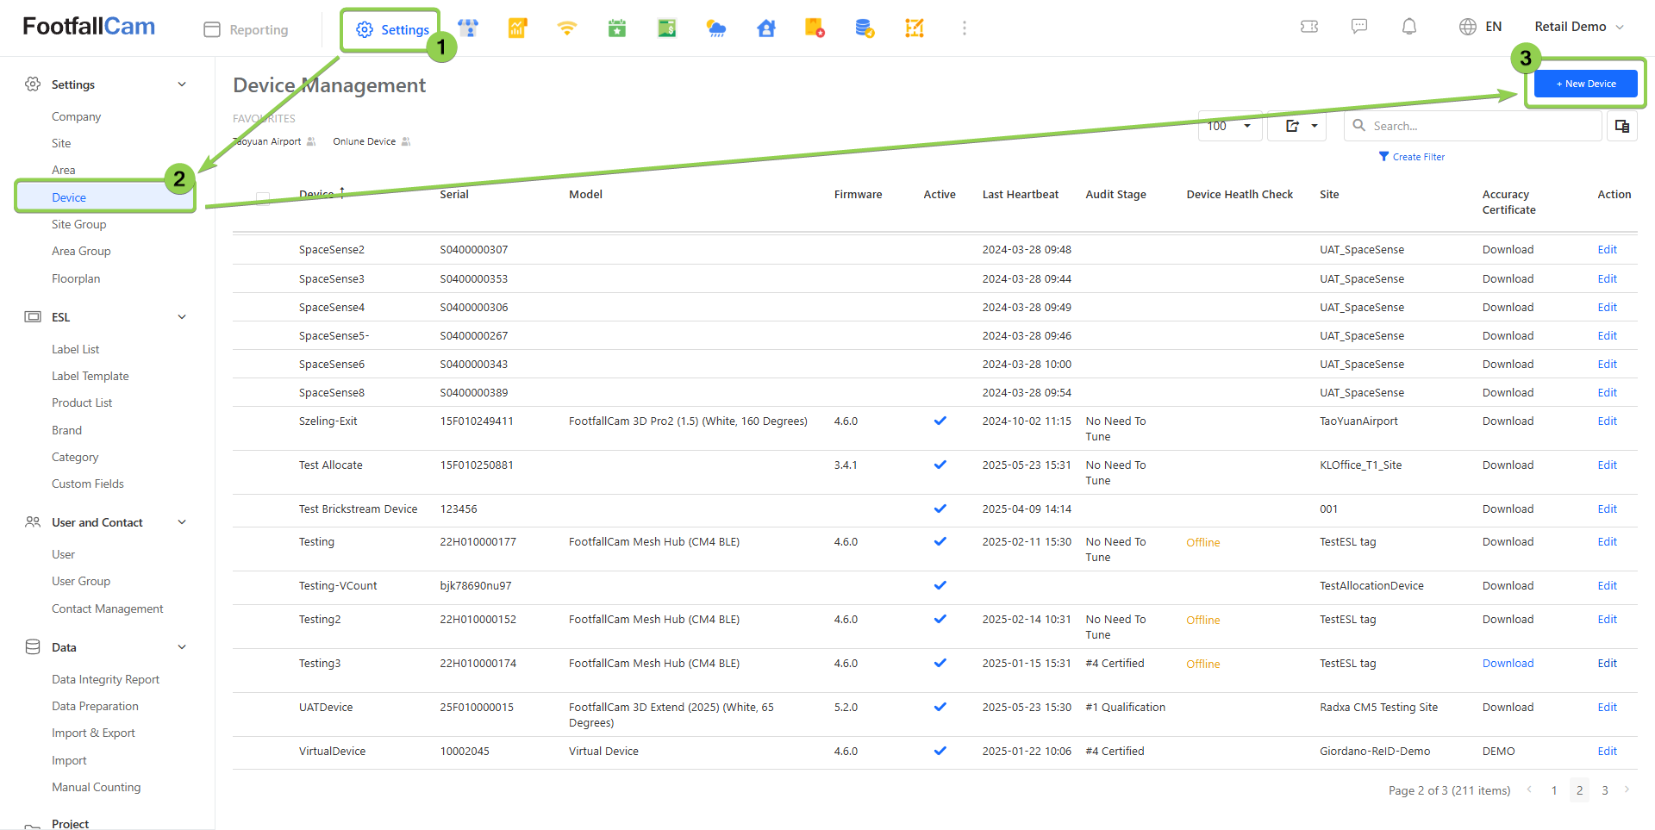The height and width of the screenshot is (830, 1655).
Task: Click the Create Filter link
Action: (1412, 157)
